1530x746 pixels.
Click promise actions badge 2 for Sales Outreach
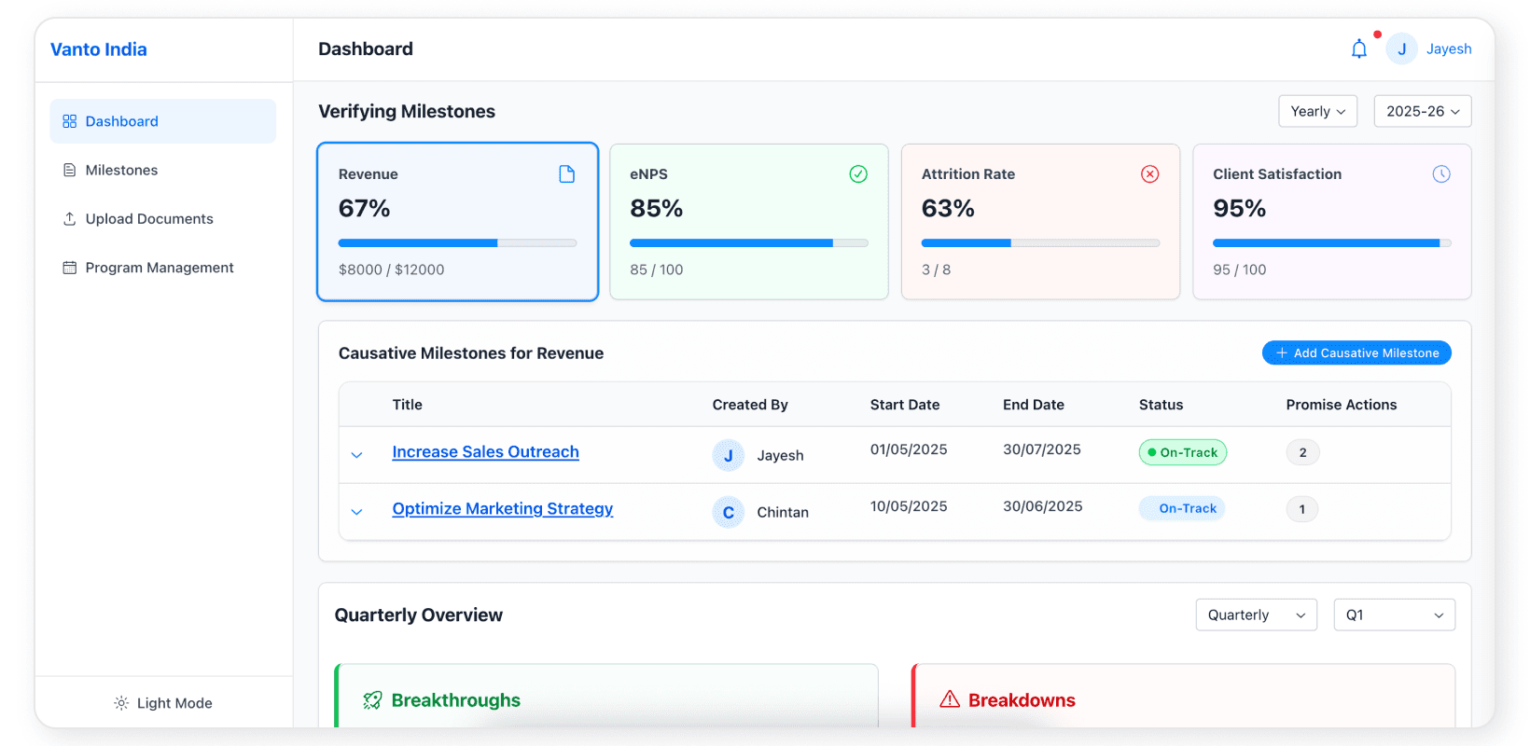1302,452
